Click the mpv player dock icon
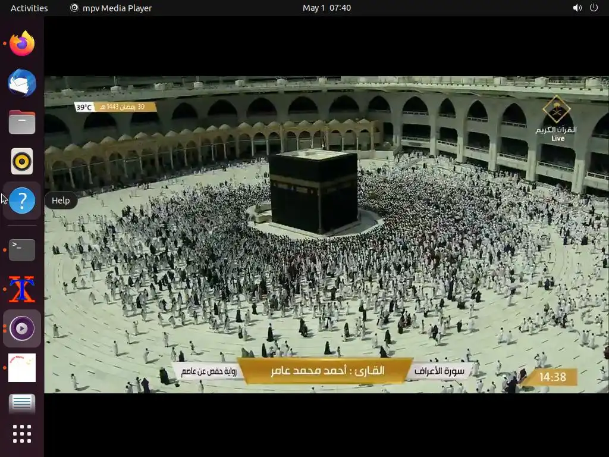609x457 pixels. (22, 328)
